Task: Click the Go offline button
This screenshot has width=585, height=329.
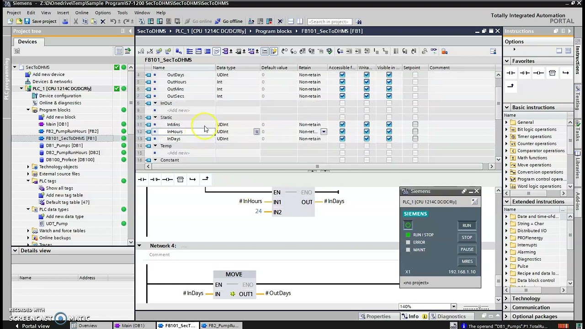Action: pos(229,21)
